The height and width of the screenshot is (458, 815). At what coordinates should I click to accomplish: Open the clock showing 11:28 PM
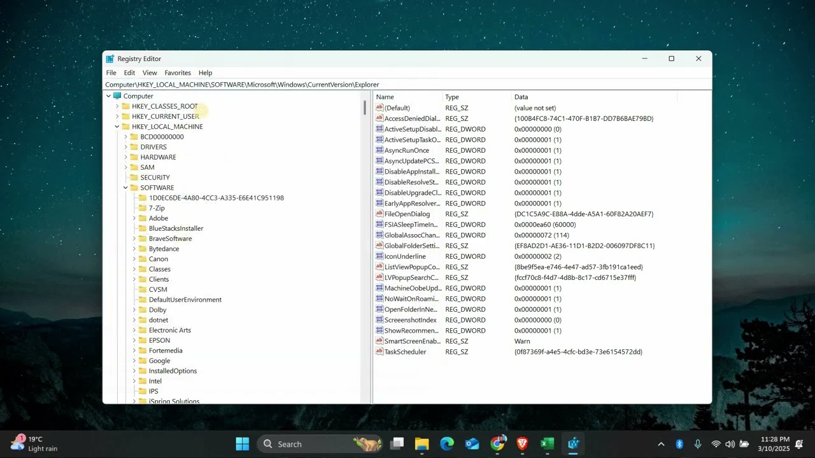(x=773, y=443)
